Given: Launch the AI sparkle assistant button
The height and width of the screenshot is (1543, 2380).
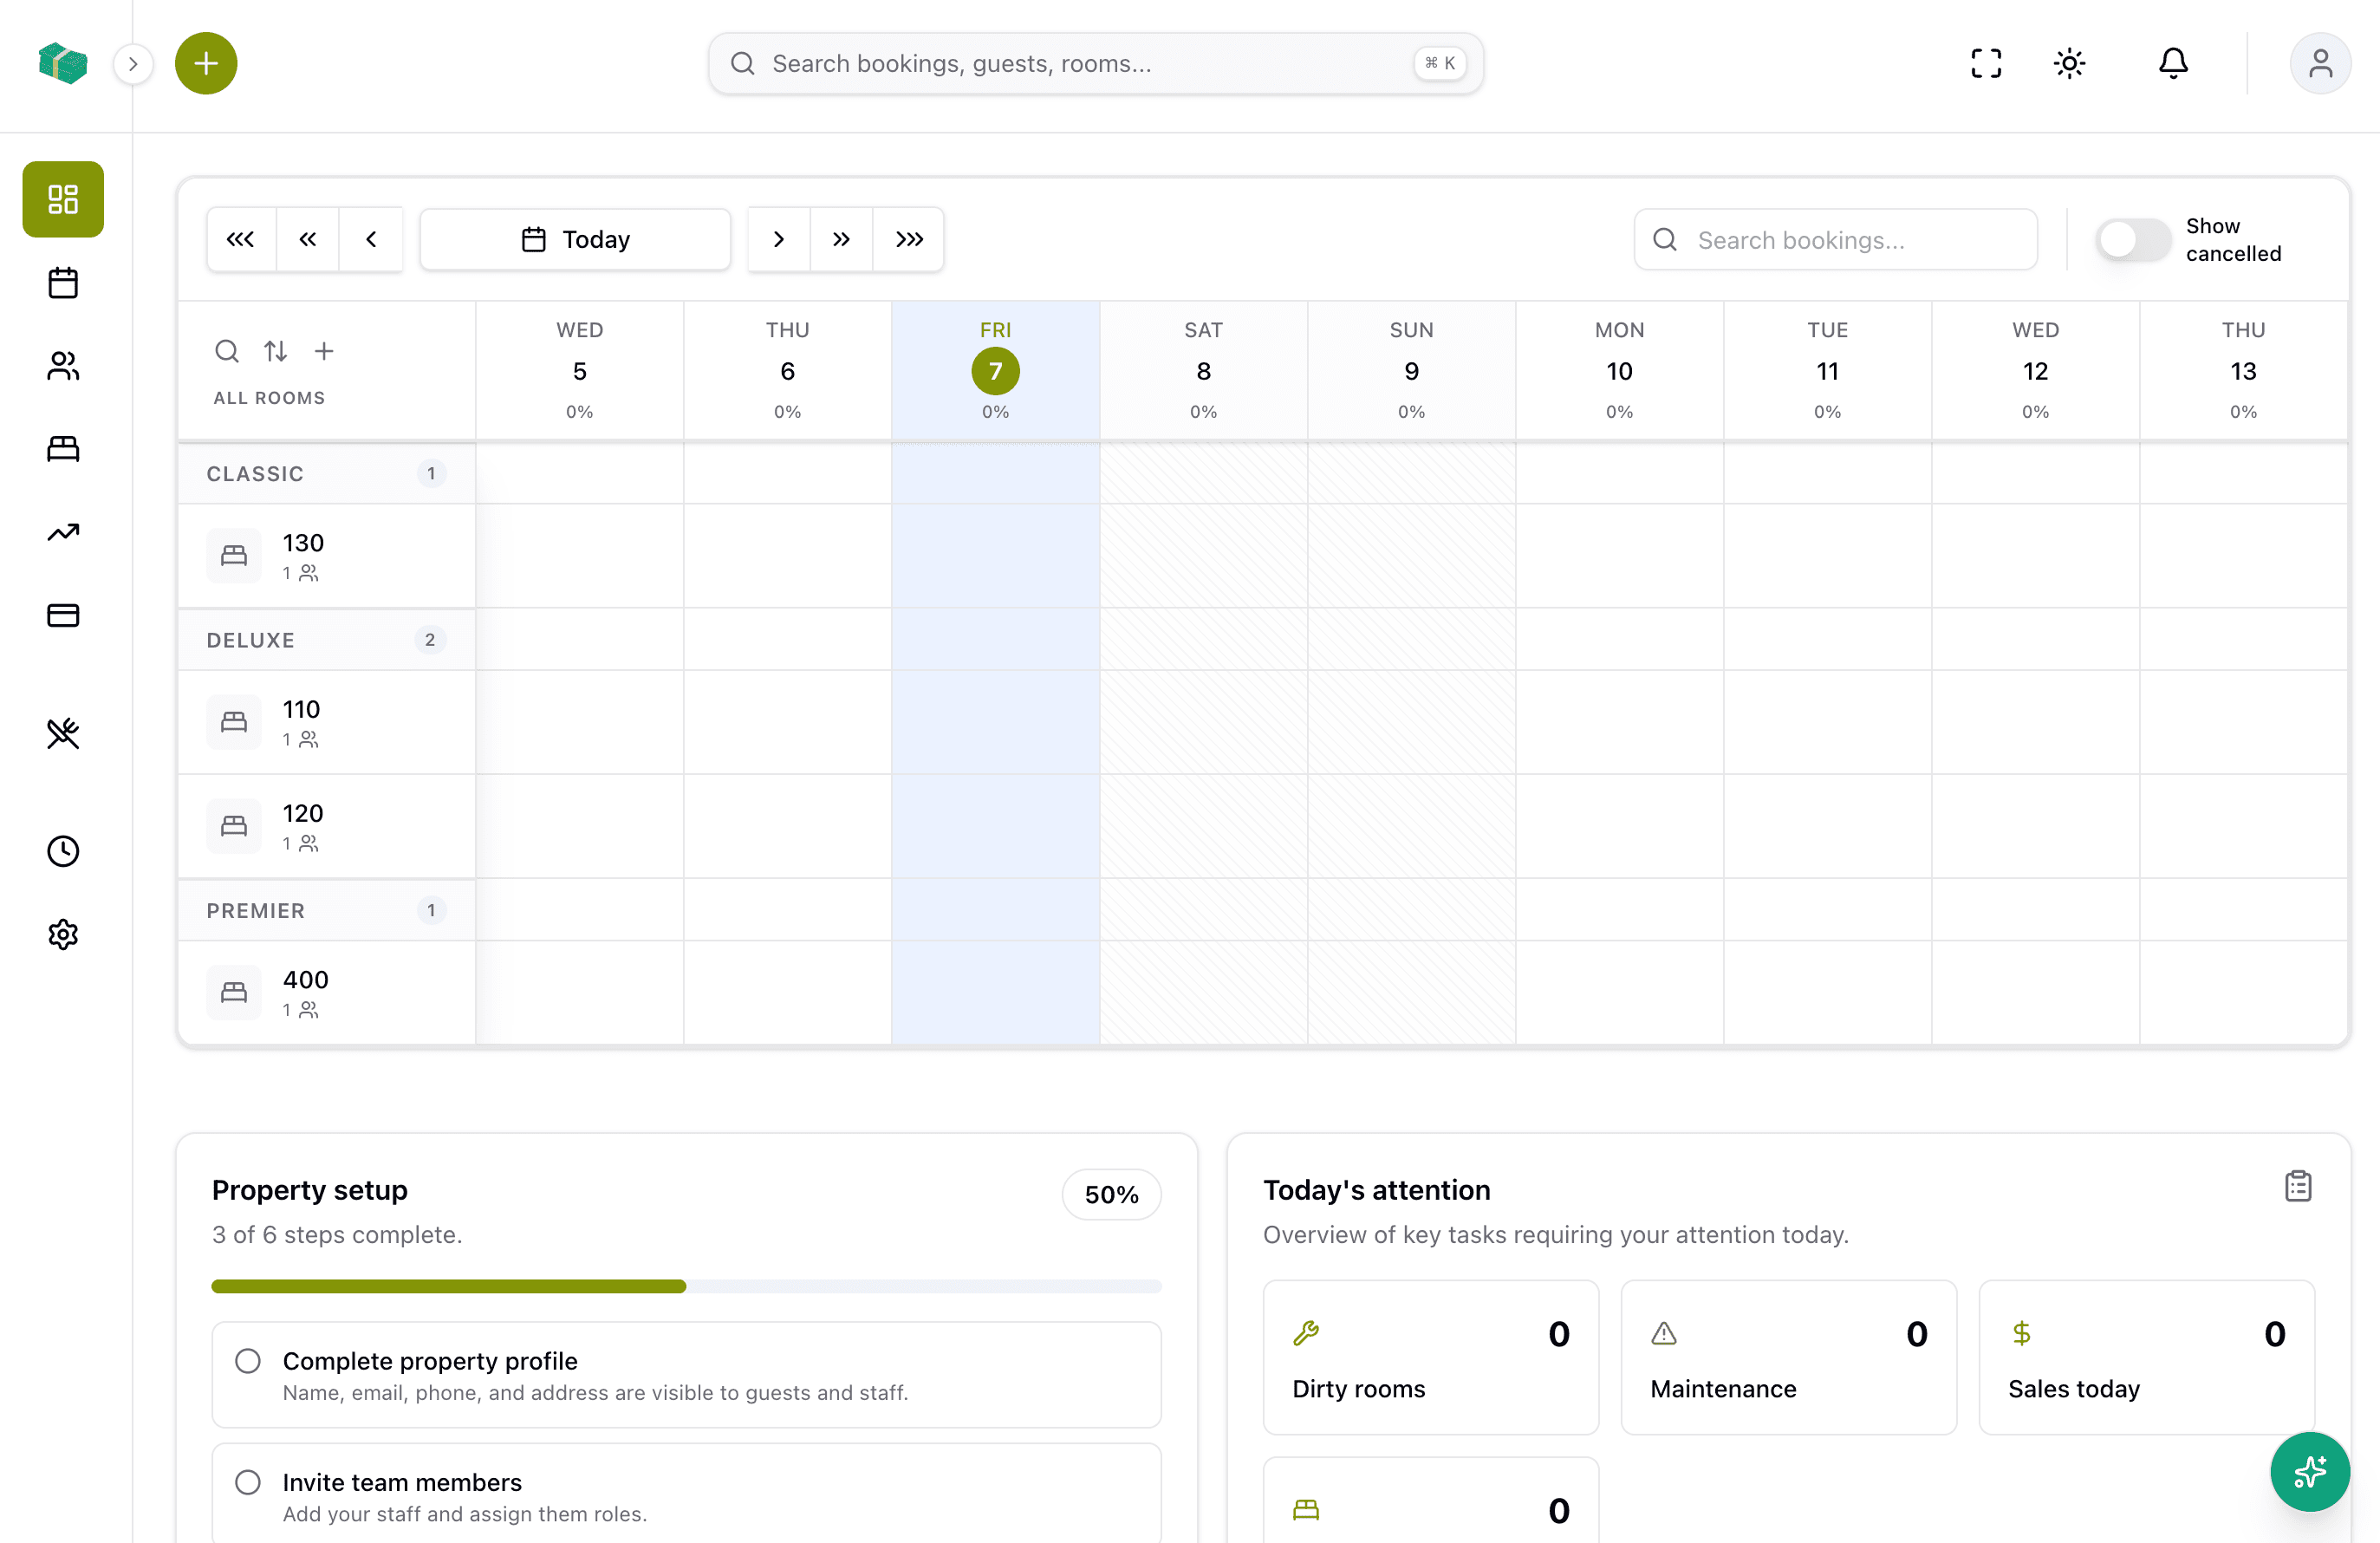Looking at the screenshot, I should [2310, 1472].
